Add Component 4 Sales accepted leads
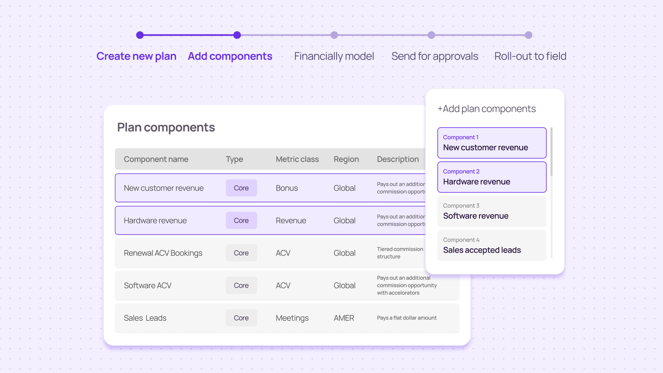 [x=492, y=245]
